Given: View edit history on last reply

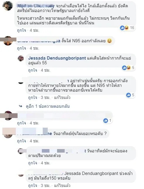Looking at the screenshot, I should point(62,185).
